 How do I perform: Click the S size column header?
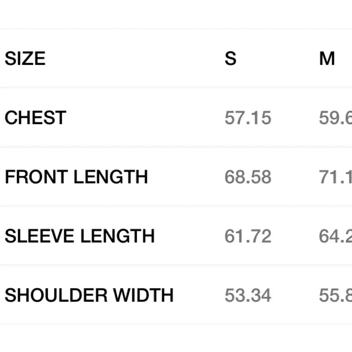(x=231, y=58)
